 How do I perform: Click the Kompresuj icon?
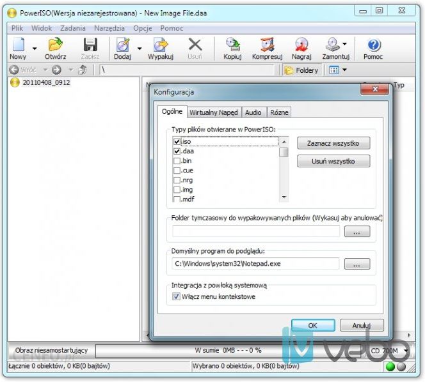point(268,45)
